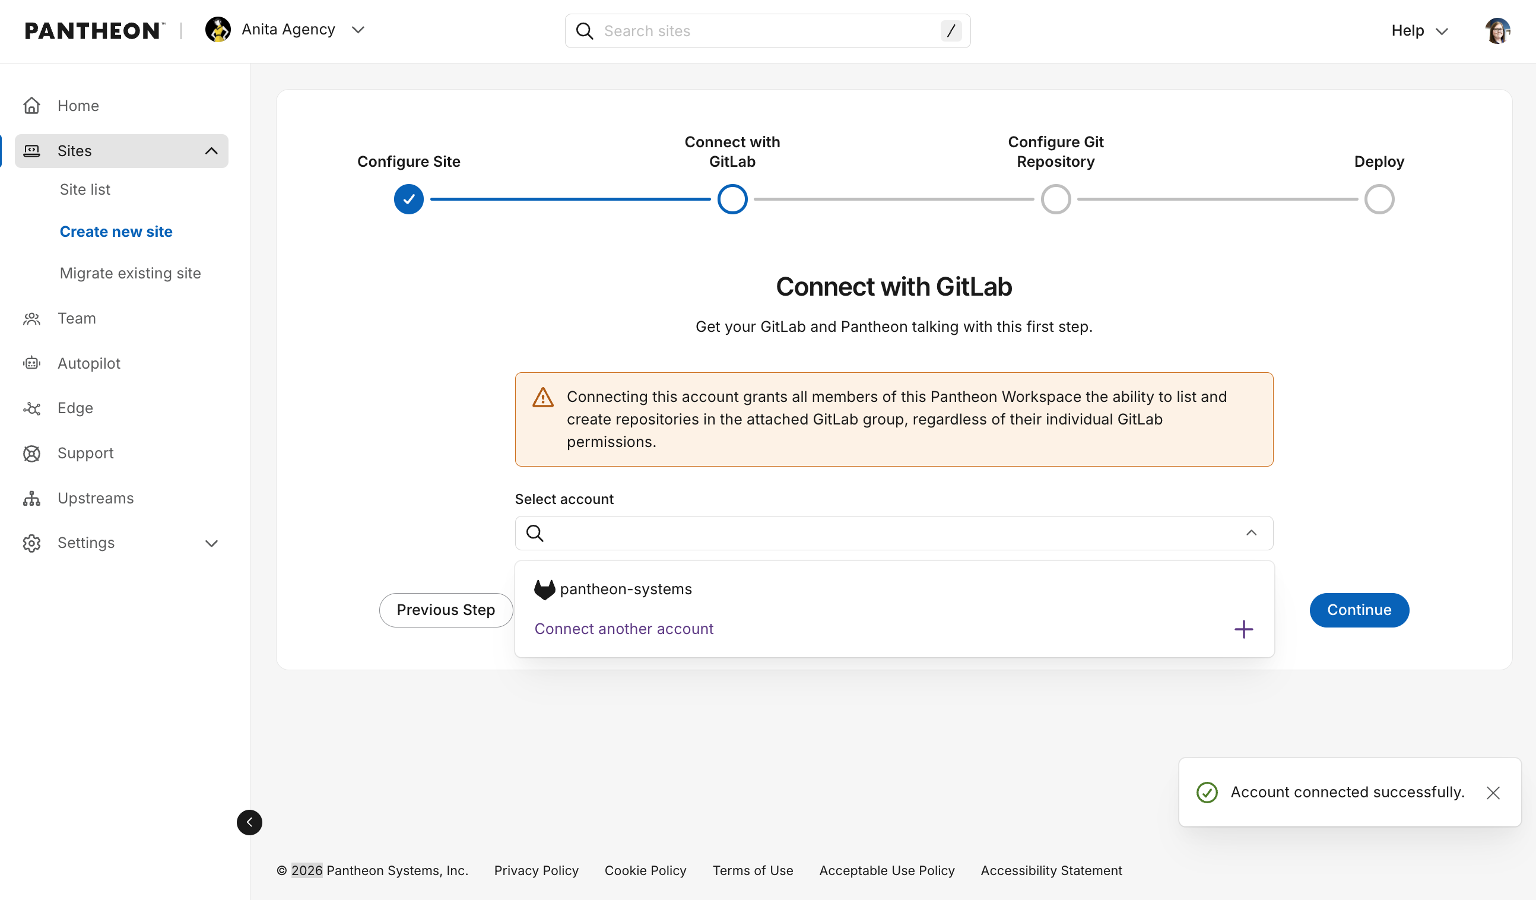Viewport: 1536px width, 900px height.
Task: Click the Upstreams hierarchy icon
Action: pos(31,498)
